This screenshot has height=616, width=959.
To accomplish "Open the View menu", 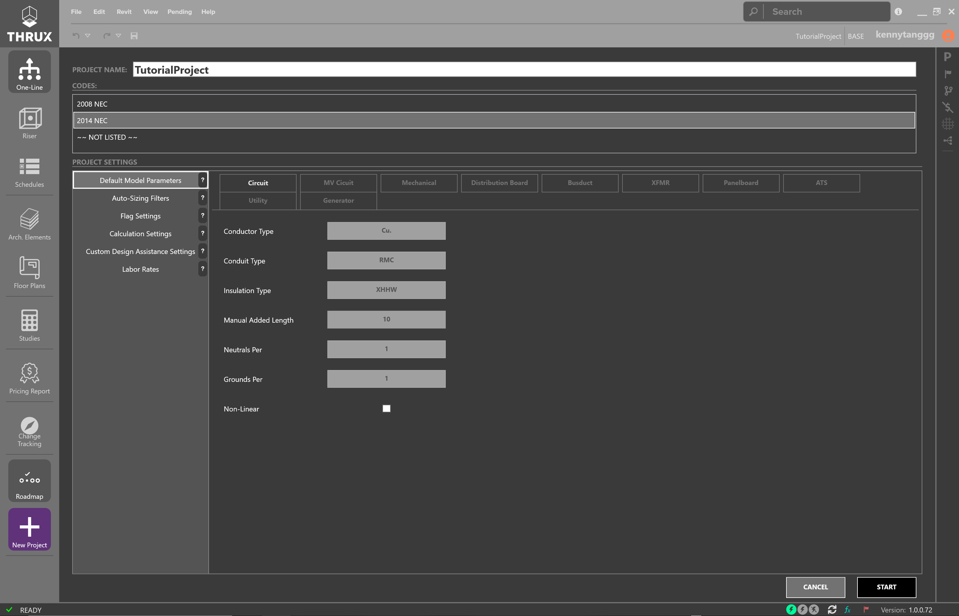I will tap(150, 12).
